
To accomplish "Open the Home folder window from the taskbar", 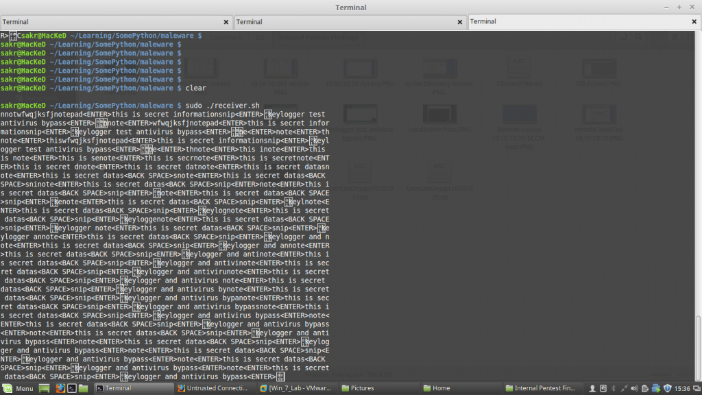I will pyautogui.click(x=460, y=388).
